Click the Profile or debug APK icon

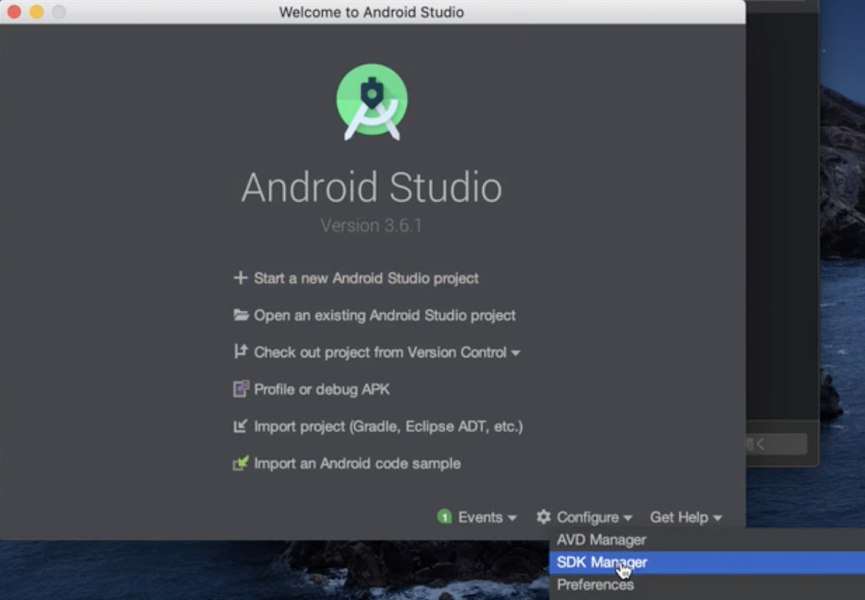(x=241, y=389)
